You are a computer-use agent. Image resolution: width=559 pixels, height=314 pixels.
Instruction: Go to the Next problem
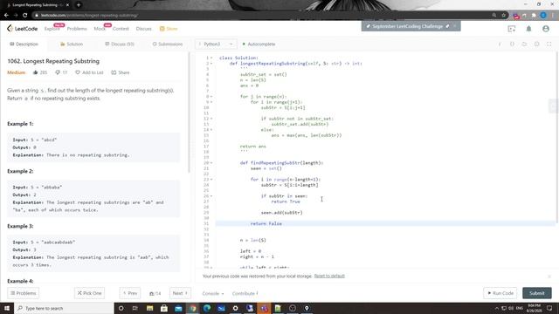tap(180, 293)
